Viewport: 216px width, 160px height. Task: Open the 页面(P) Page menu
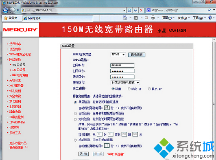point(168,18)
